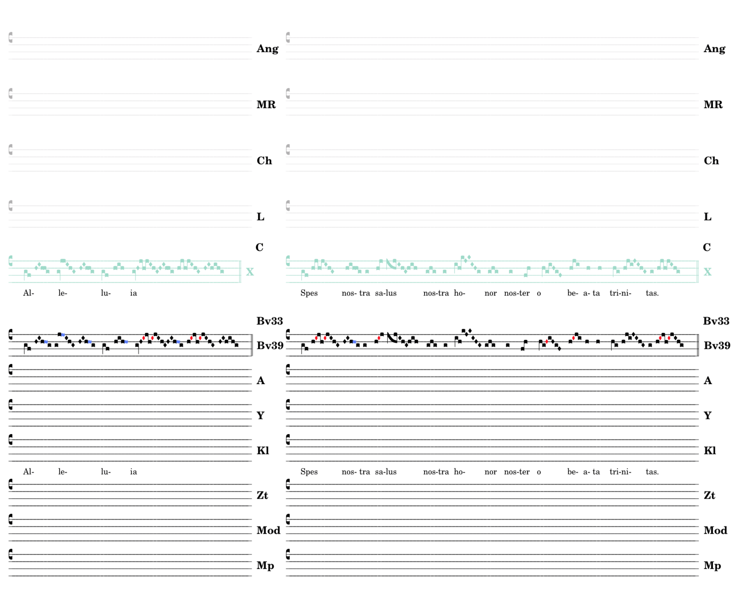This screenshot has width=737, height=590.
Task: Click the clef on the left Mp staff
Action: tap(11, 554)
